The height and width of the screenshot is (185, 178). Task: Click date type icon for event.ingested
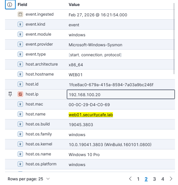coord(20,14)
